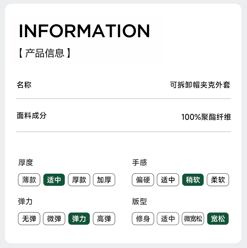Select 偏硬 hand-feel option
The width and height of the screenshot is (247, 248).
pyautogui.click(x=143, y=180)
